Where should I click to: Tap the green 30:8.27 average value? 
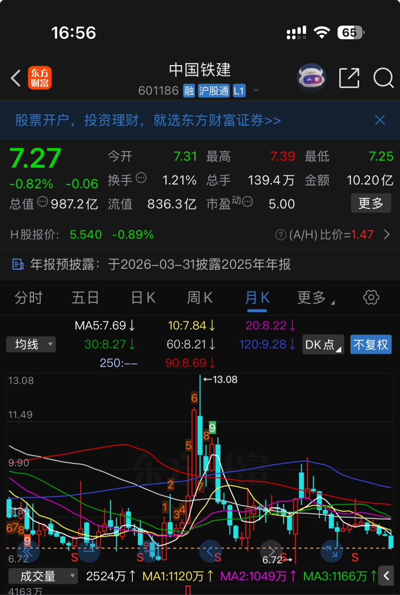(110, 344)
